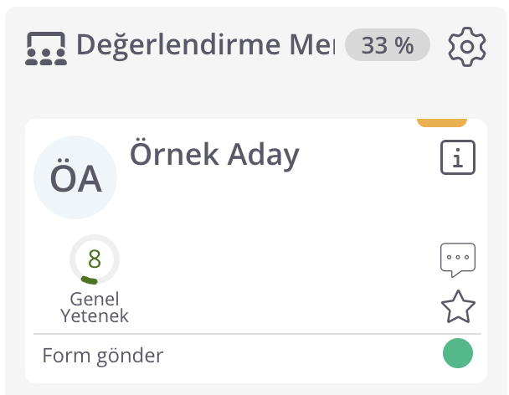Click the green arc on score ring
This screenshot has width=509, height=395.
86,279
